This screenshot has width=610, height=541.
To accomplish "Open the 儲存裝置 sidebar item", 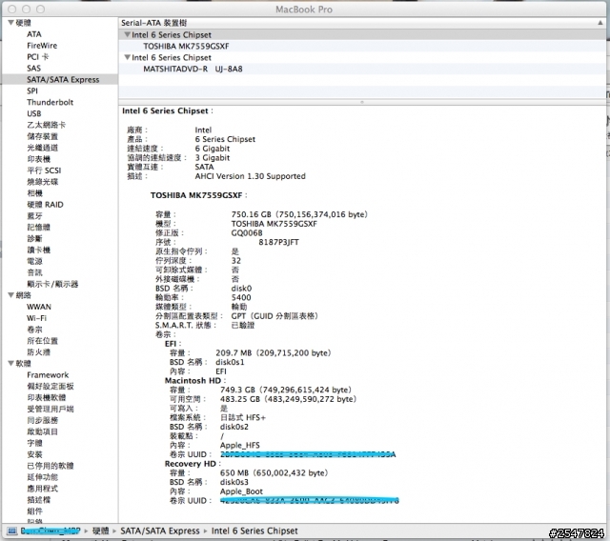I will pos(42,136).
